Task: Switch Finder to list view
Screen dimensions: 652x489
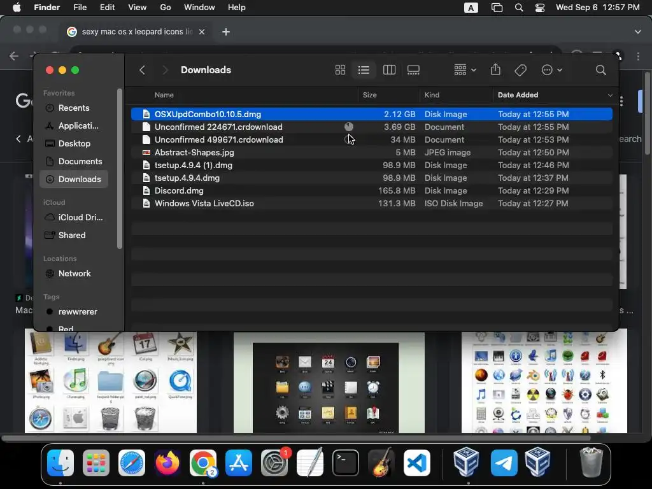Action: pos(364,70)
